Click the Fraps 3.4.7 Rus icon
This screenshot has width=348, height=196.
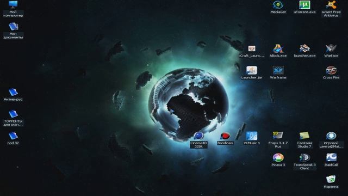[278, 136]
